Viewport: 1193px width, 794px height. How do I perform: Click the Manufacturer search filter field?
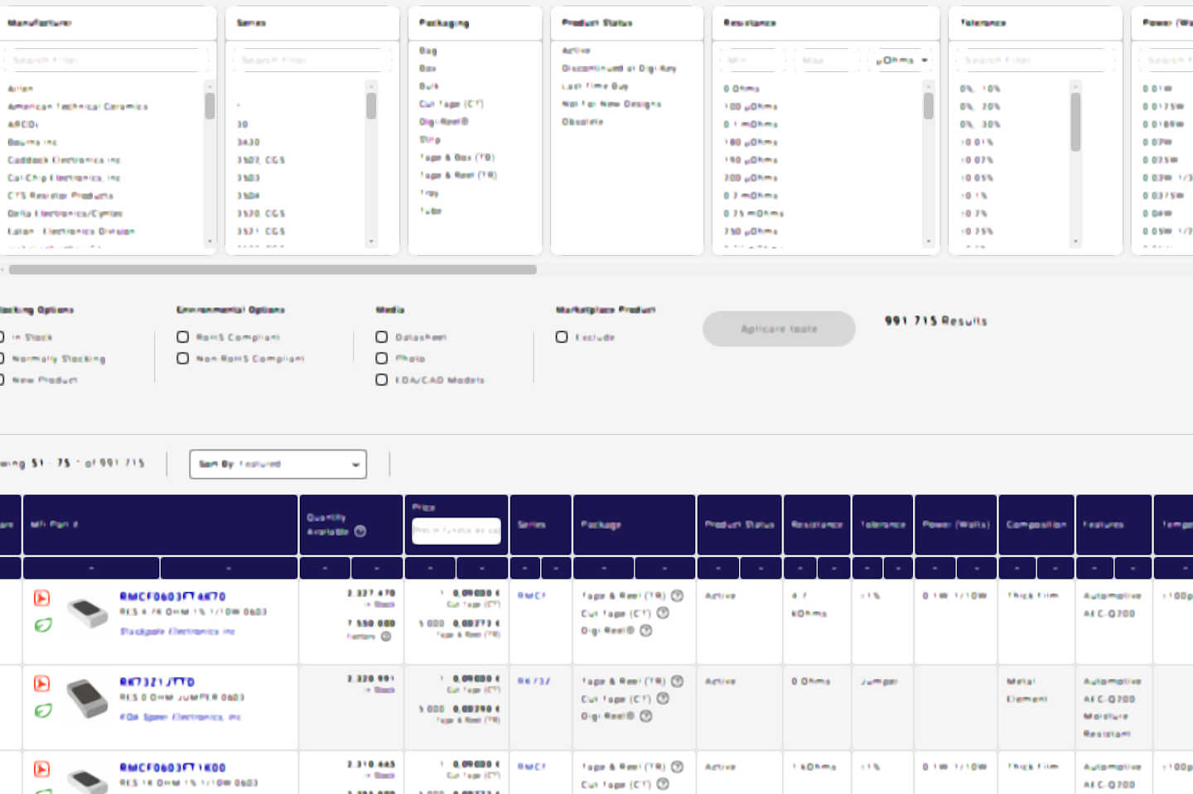[x=106, y=60]
